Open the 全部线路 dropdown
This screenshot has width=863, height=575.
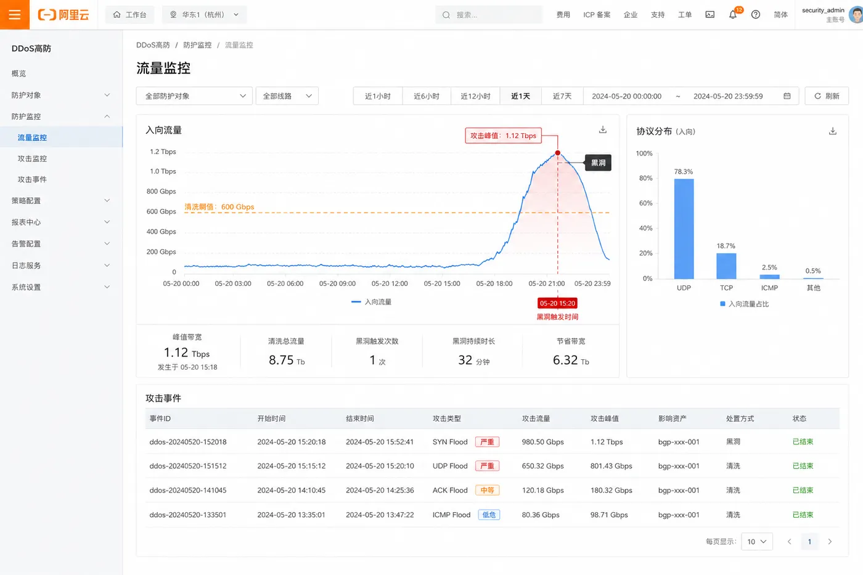[x=287, y=96]
